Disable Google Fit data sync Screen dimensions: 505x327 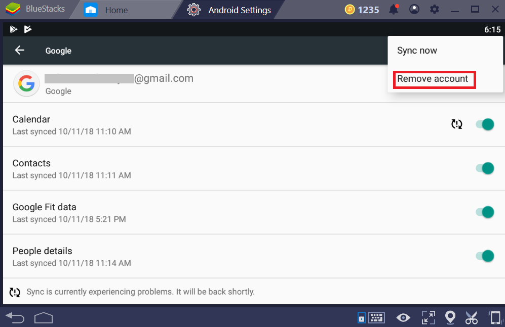[x=485, y=212]
